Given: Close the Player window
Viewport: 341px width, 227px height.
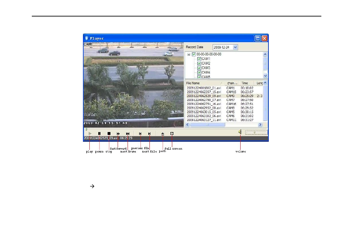Looking at the screenshot, I should pyautogui.click(x=265, y=39).
